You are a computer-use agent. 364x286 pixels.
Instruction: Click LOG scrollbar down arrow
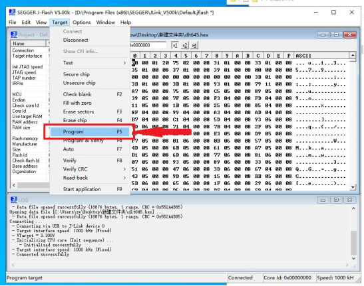pos(353,258)
